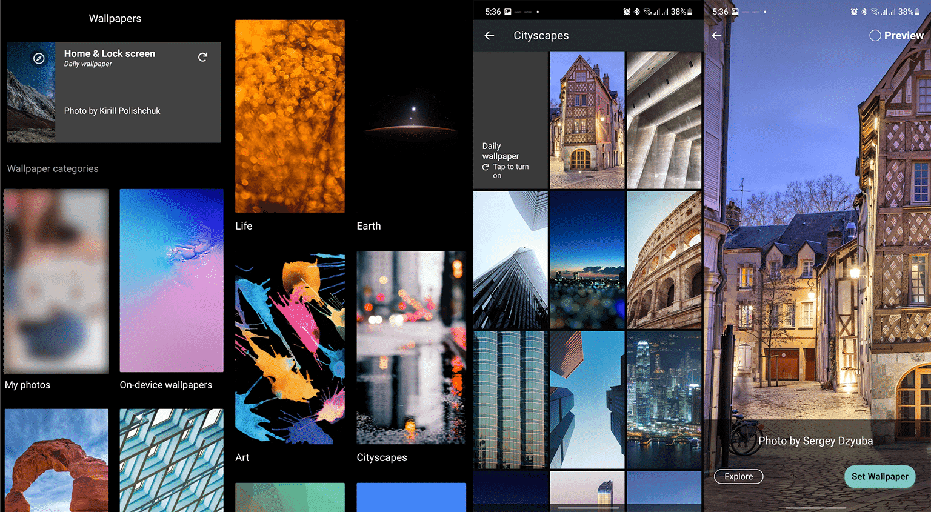Viewport: 931px width, 512px height.
Task: Tap the 'Wallpaper categories' heading
Action: click(x=53, y=168)
